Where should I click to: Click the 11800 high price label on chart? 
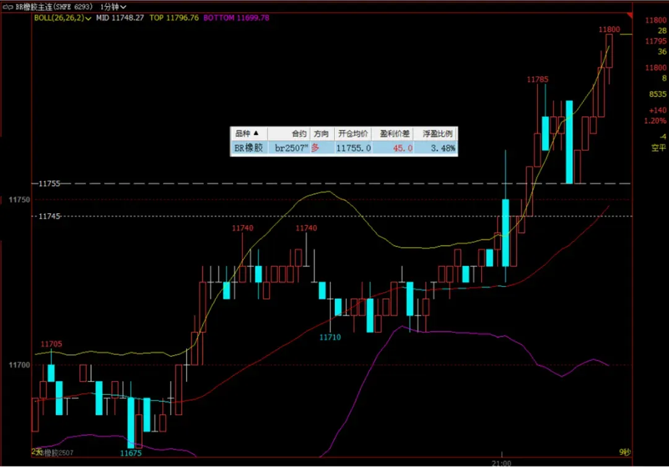610,30
